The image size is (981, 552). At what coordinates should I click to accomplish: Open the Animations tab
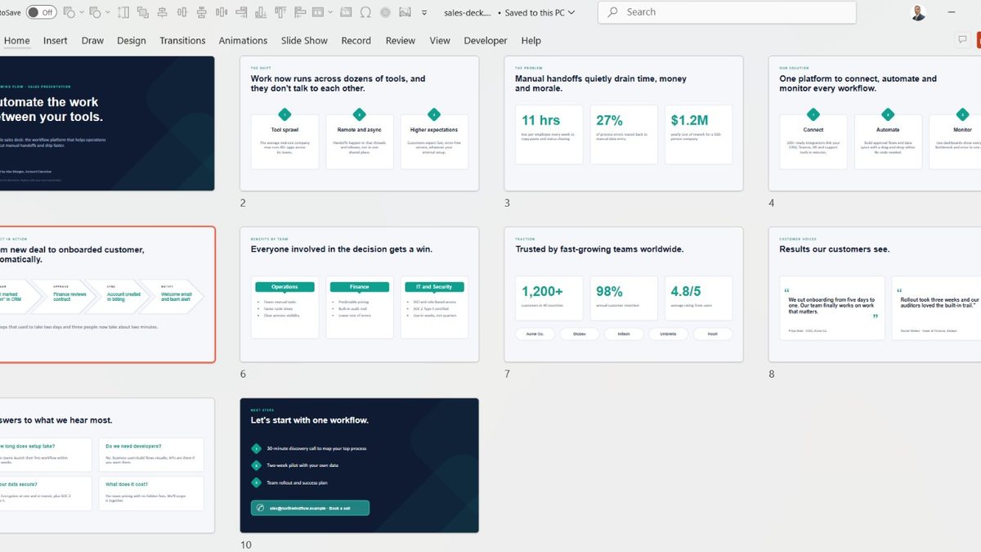click(x=243, y=41)
